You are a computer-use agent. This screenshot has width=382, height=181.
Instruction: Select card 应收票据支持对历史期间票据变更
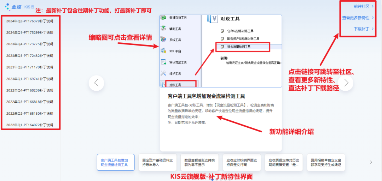[x=284, y=162]
